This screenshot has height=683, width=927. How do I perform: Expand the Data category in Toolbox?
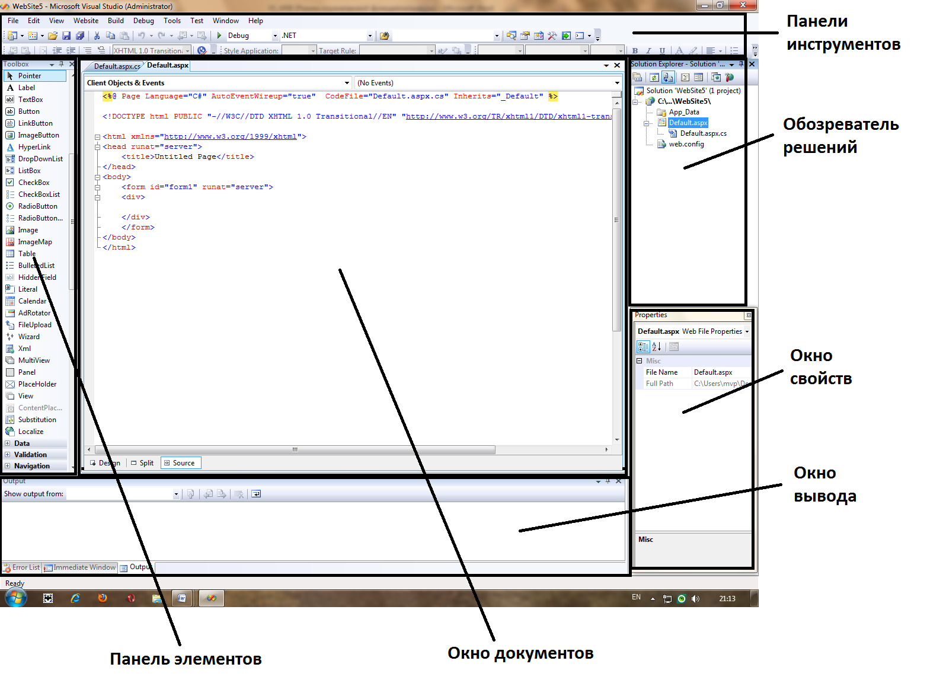[7, 443]
